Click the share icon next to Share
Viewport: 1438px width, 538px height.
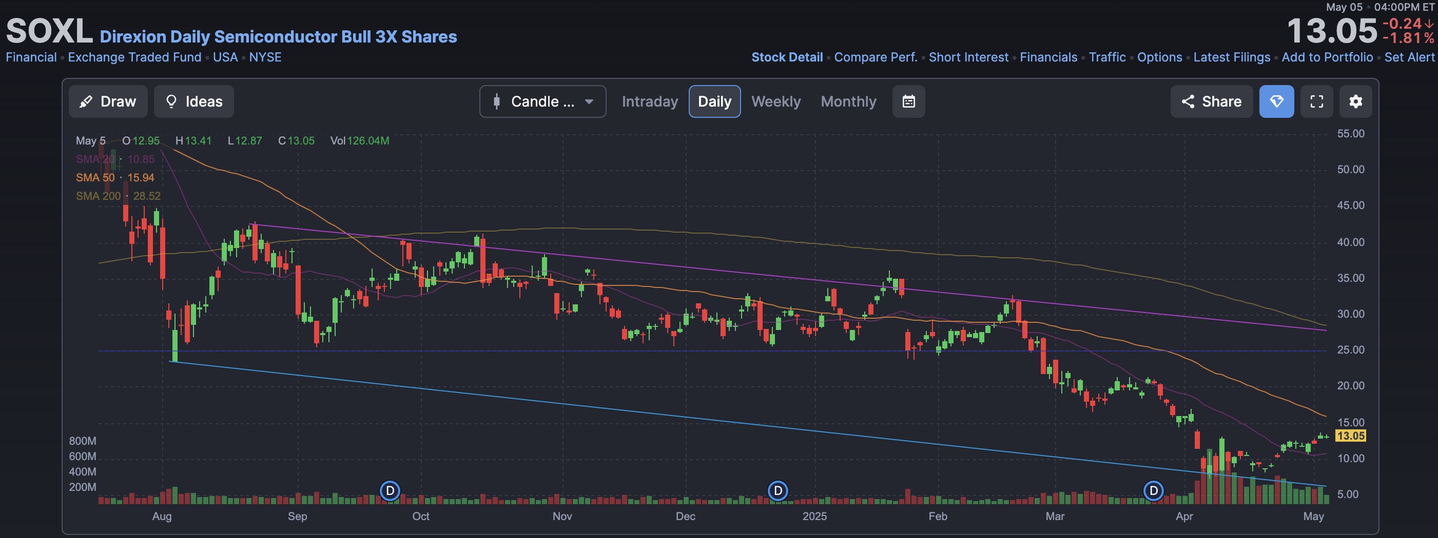[1188, 101]
